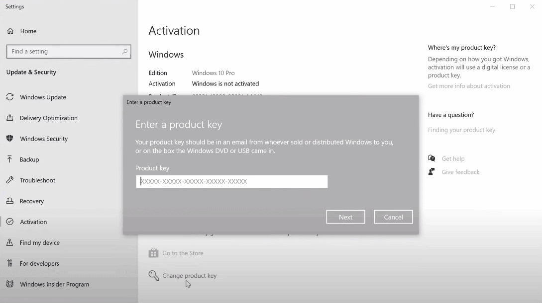Open Finding your product key link
Image resolution: width=542 pixels, height=303 pixels.
coord(461,130)
